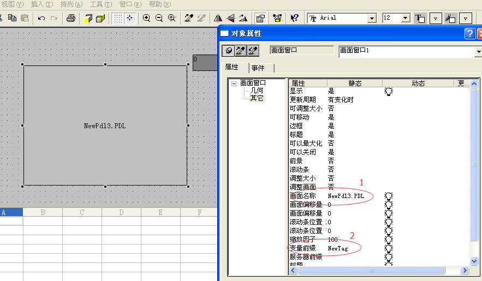
Task: Click the font color T icon
Action: point(420,19)
